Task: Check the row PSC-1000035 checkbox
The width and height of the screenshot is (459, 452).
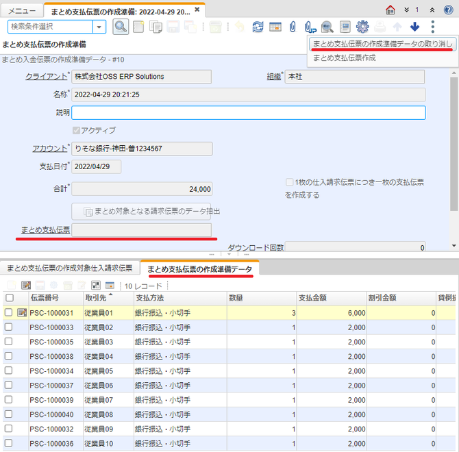Action: [x=8, y=342]
